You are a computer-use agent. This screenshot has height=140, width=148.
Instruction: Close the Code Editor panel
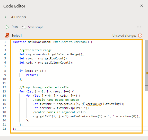[142, 6]
